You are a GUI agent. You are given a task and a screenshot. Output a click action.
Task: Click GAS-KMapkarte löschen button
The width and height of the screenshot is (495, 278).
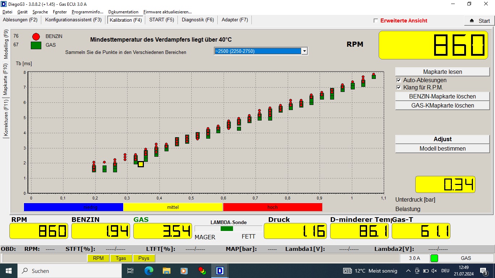click(442, 105)
